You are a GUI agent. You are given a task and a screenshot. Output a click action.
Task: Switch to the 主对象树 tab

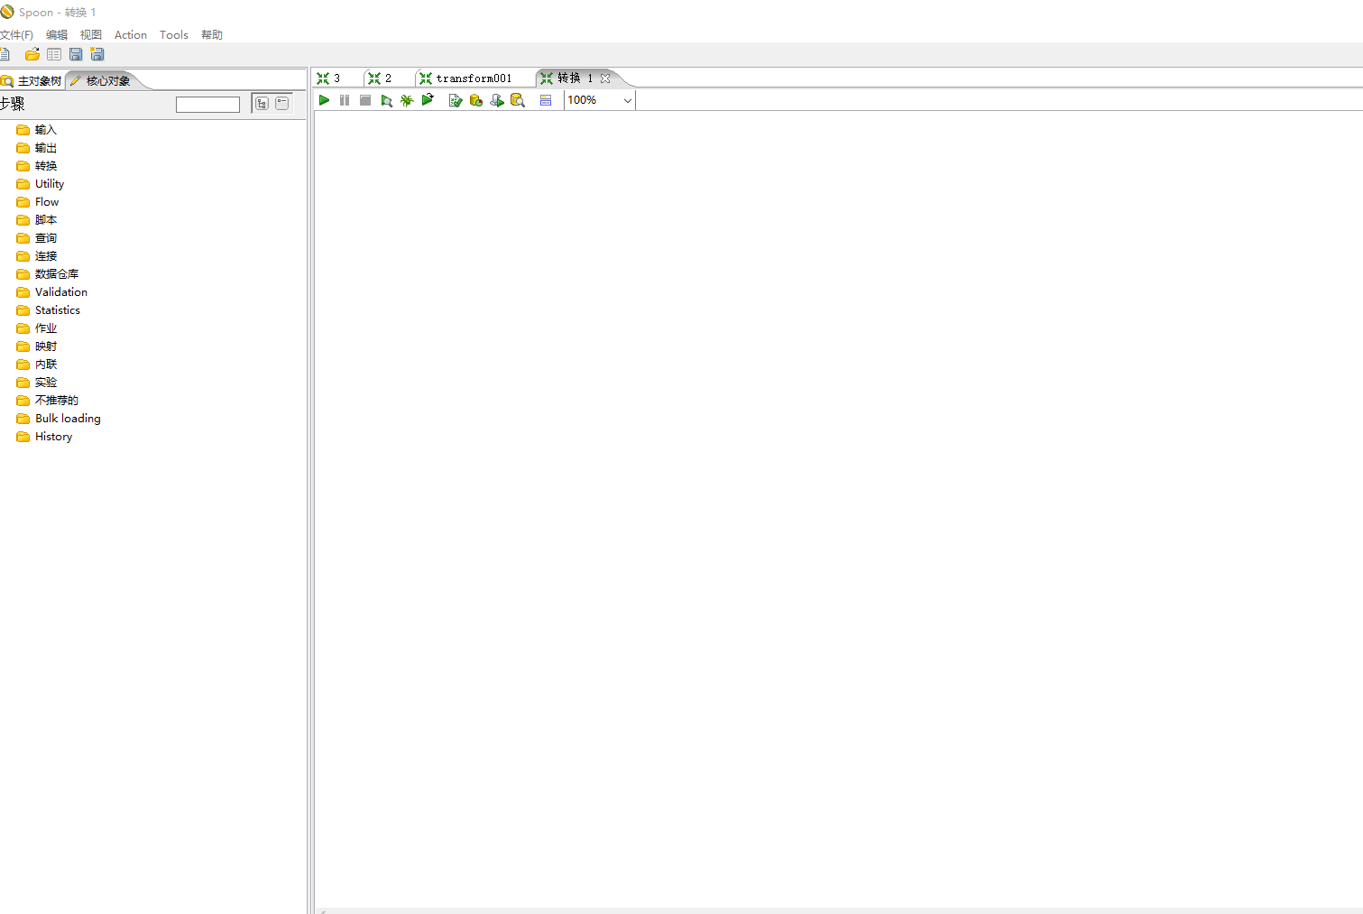32,80
